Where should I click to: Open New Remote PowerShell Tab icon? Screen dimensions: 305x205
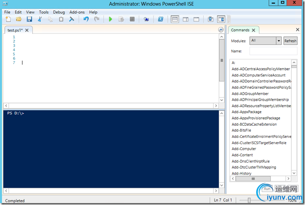[146, 19]
